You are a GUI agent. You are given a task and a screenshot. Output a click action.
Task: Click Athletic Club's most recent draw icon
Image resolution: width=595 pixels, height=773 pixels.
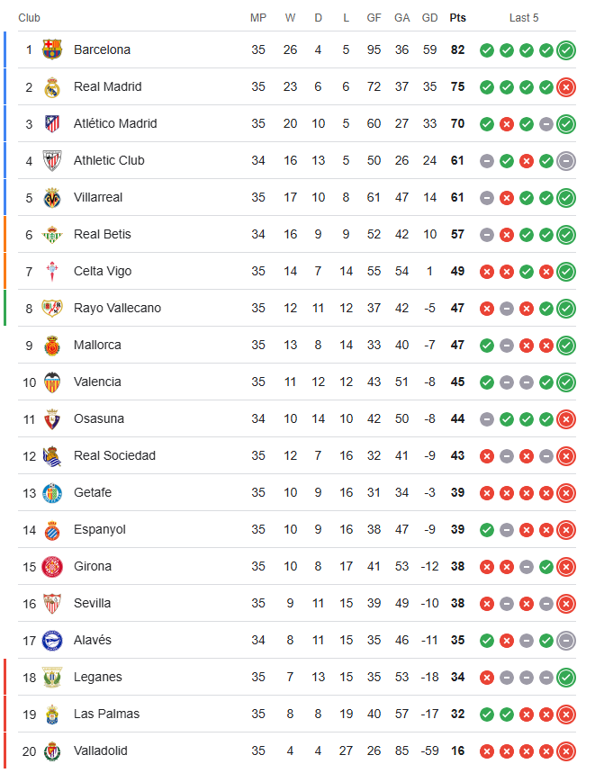[x=566, y=161]
